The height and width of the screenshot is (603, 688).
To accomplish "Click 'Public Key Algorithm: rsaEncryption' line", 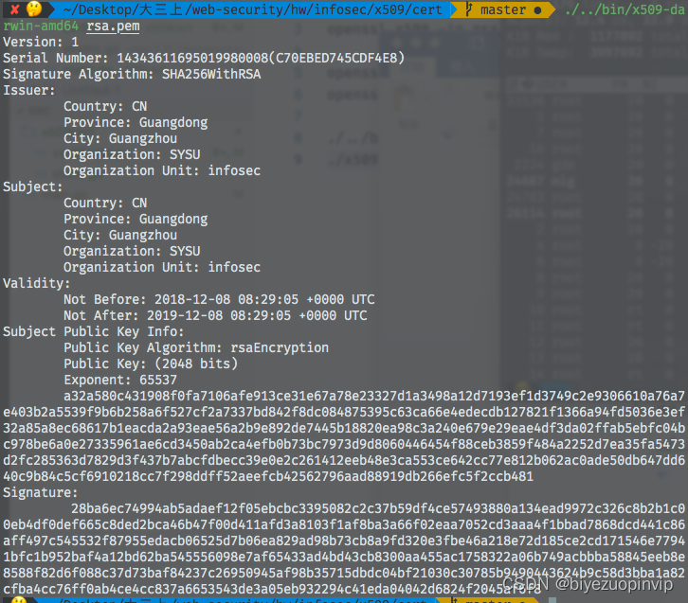I will pos(196,348).
